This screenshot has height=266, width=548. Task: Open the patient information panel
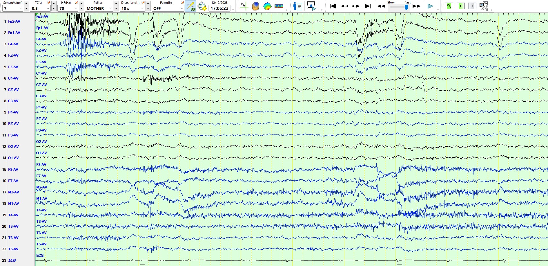pos(297,6)
